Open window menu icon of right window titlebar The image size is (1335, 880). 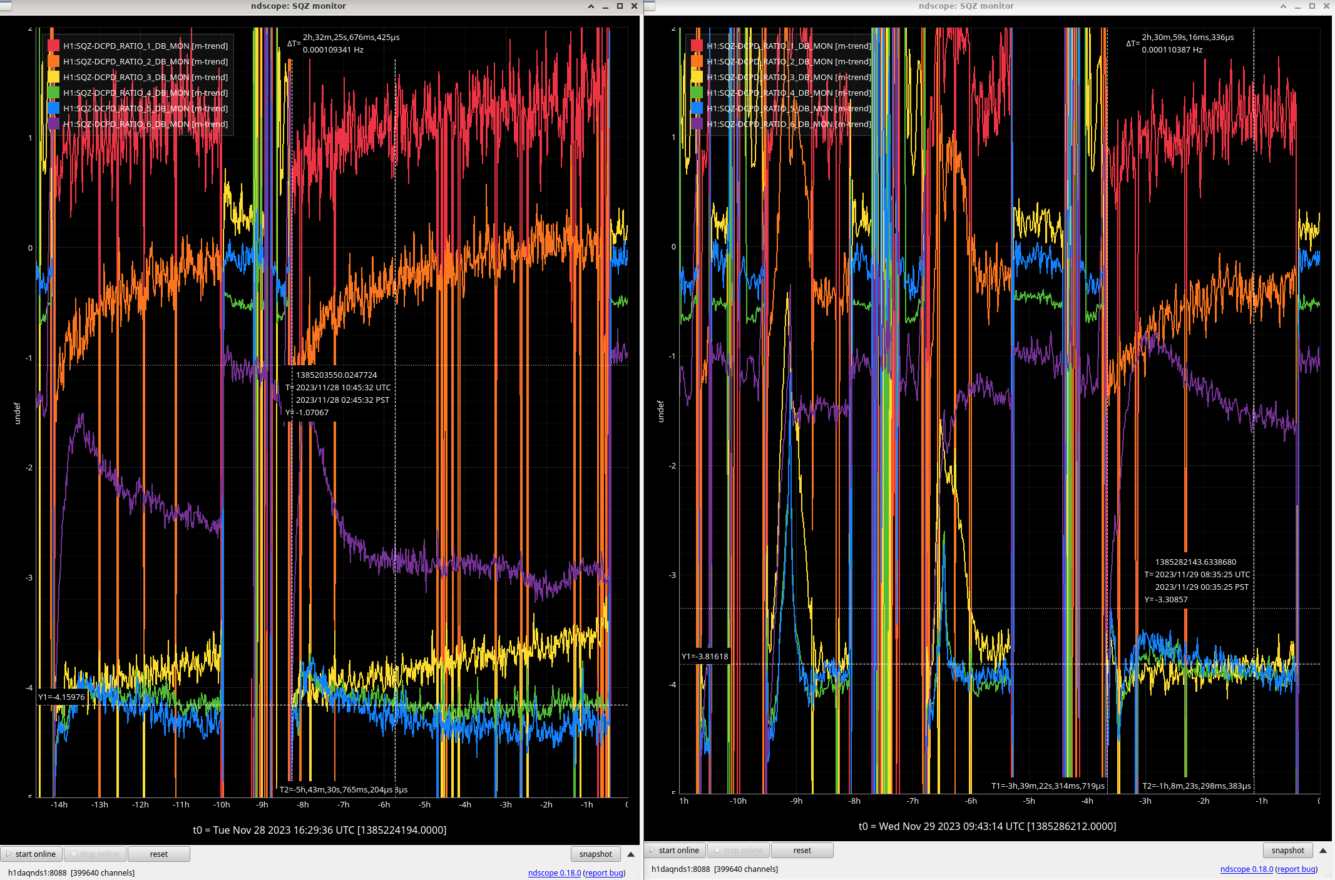(x=650, y=6)
